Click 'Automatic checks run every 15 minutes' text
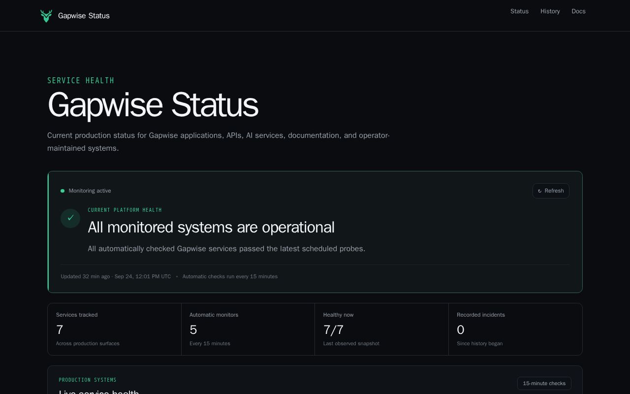Image resolution: width=630 pixels, height=394 pixels. [x=230, y=276]
